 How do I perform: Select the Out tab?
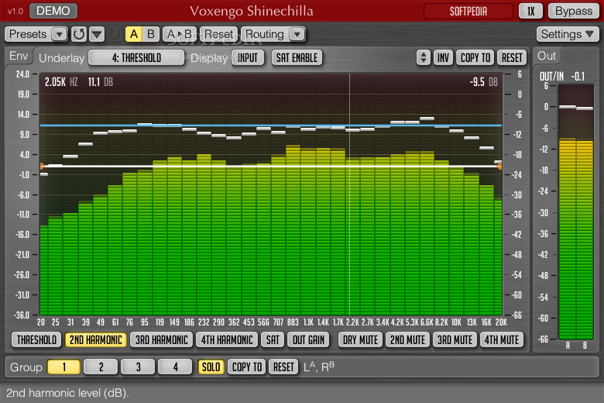[x=547, y=56]
